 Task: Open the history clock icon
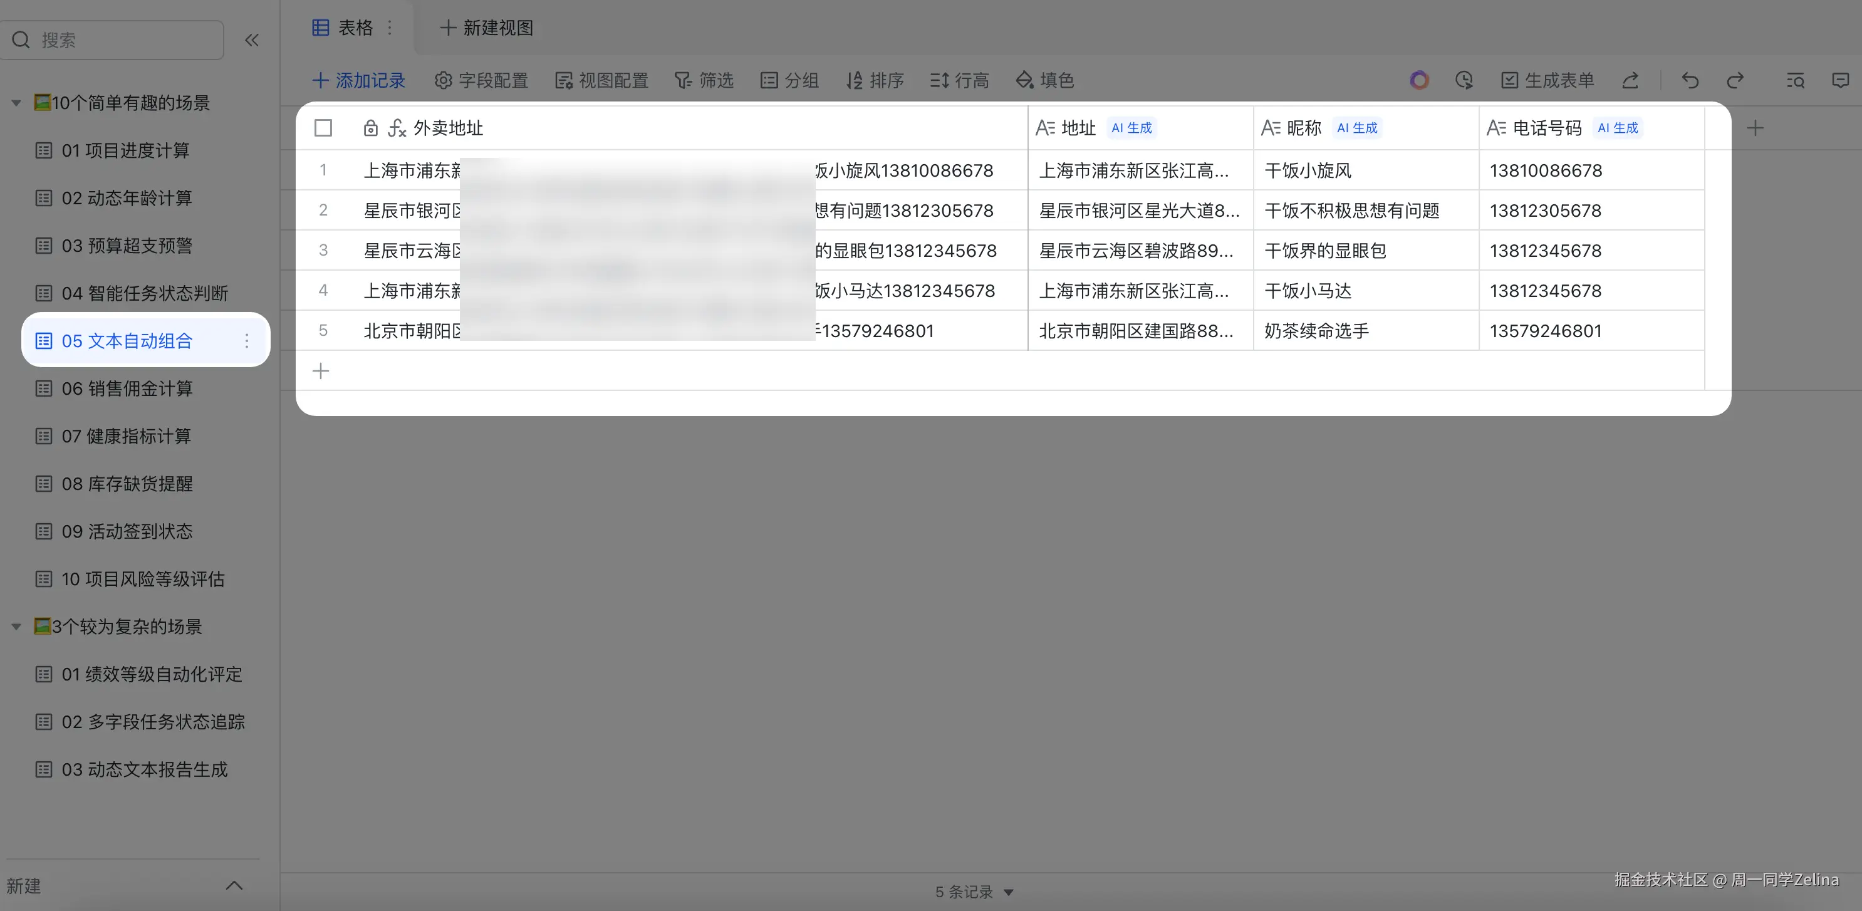1464,80
